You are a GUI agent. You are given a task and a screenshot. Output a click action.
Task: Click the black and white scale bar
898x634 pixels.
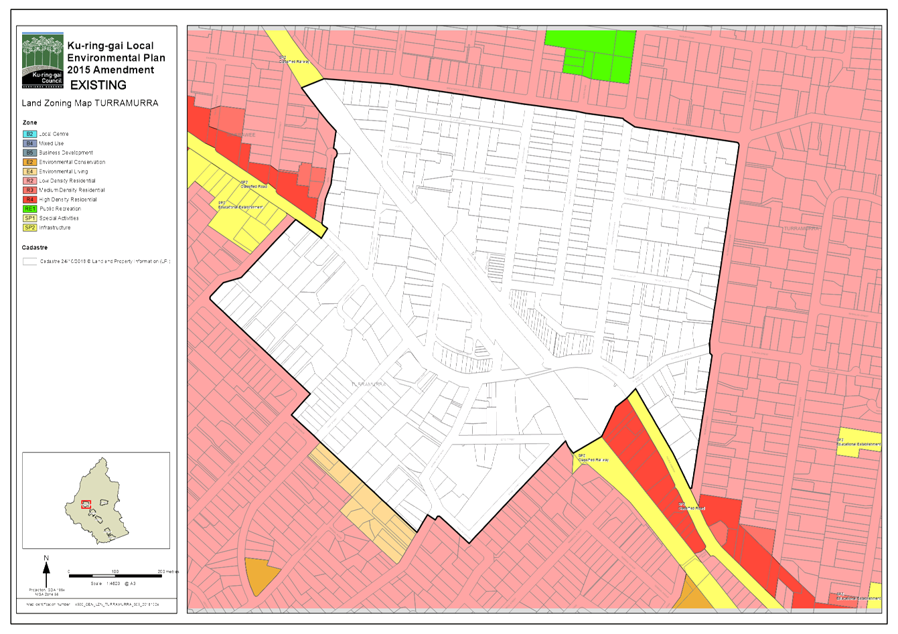point(115,576)
